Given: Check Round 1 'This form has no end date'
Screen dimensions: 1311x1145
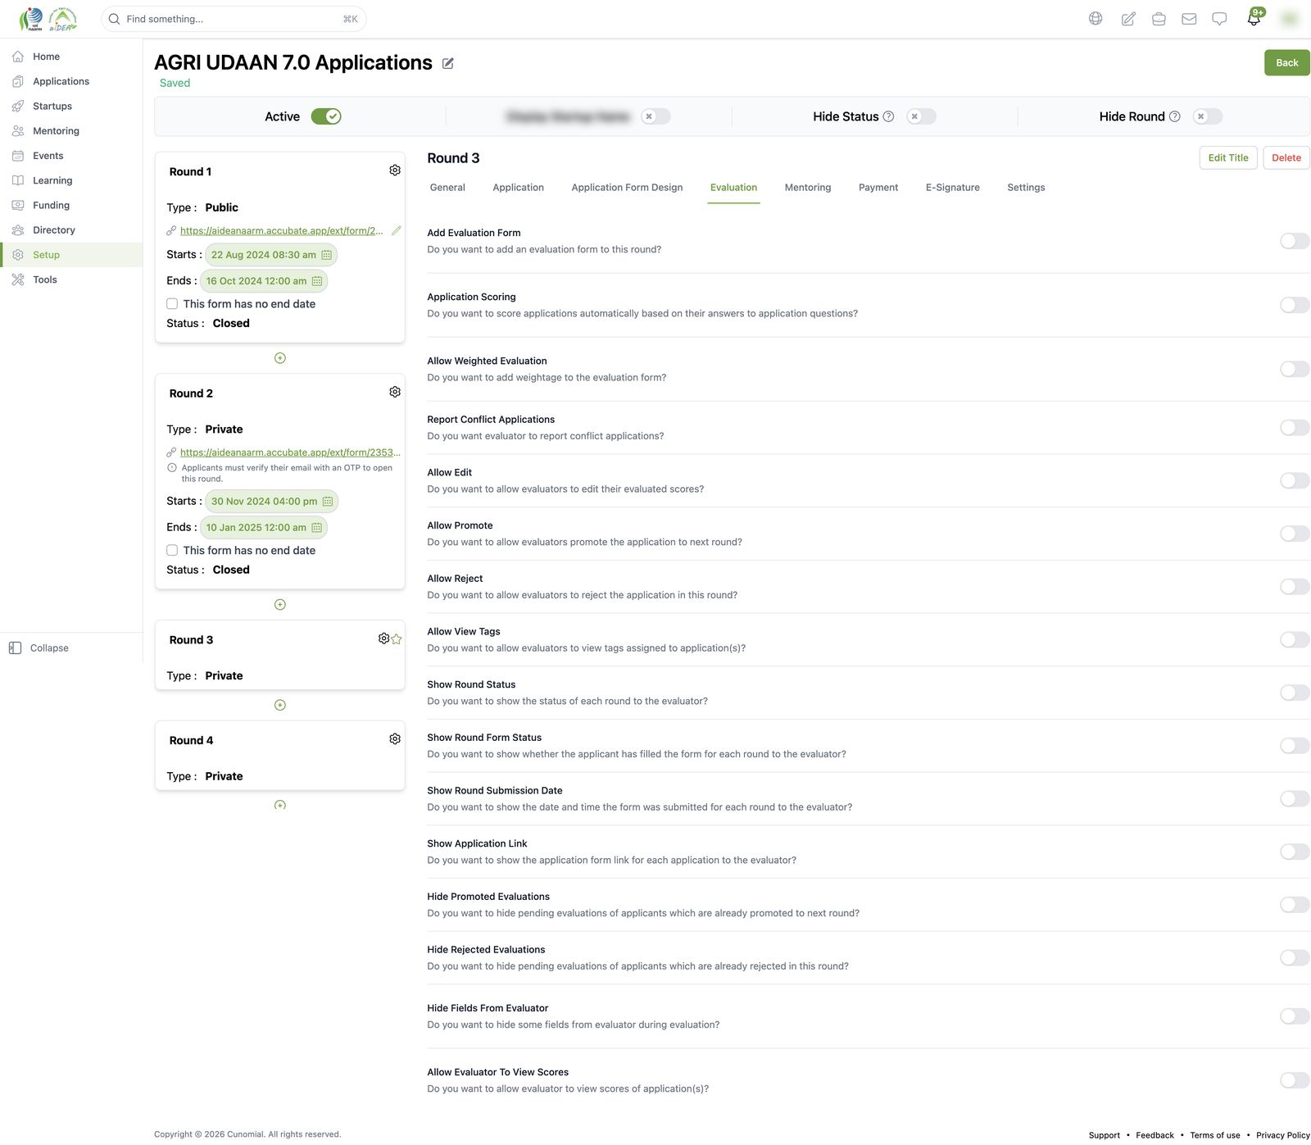Looking at the screenshot, I should tap(172, 304).
